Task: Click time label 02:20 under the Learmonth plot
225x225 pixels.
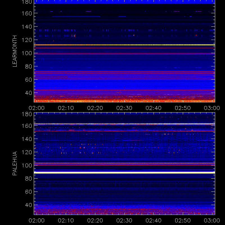Action: [x=95, y=108]
